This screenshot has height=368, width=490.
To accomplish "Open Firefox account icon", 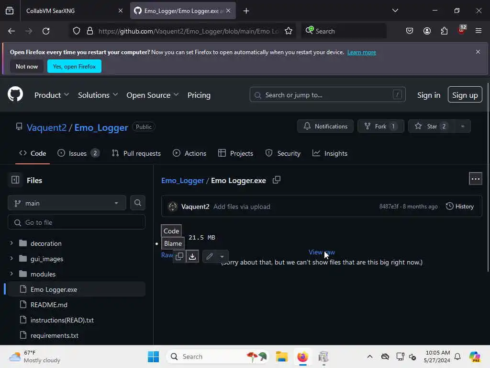I will pos(426,31).
